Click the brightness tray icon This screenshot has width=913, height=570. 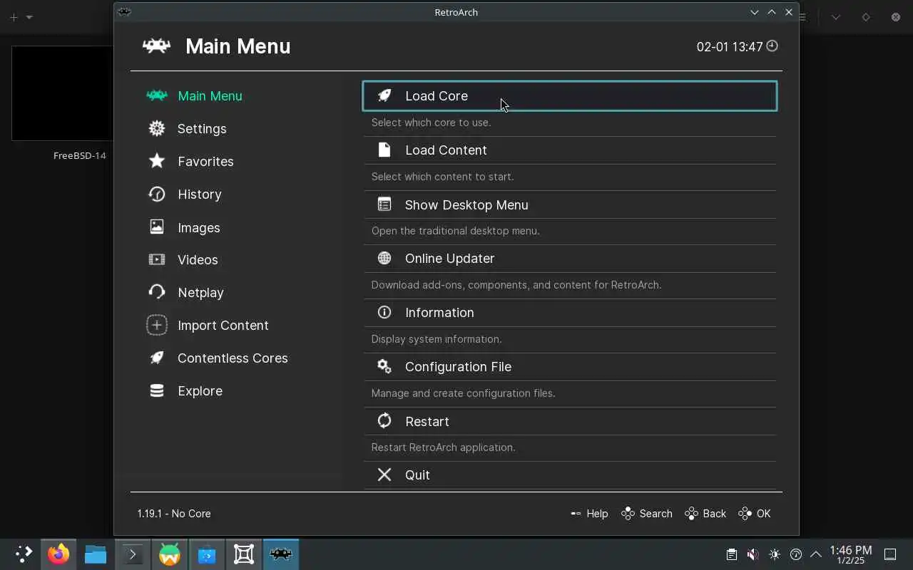point(775,554)
